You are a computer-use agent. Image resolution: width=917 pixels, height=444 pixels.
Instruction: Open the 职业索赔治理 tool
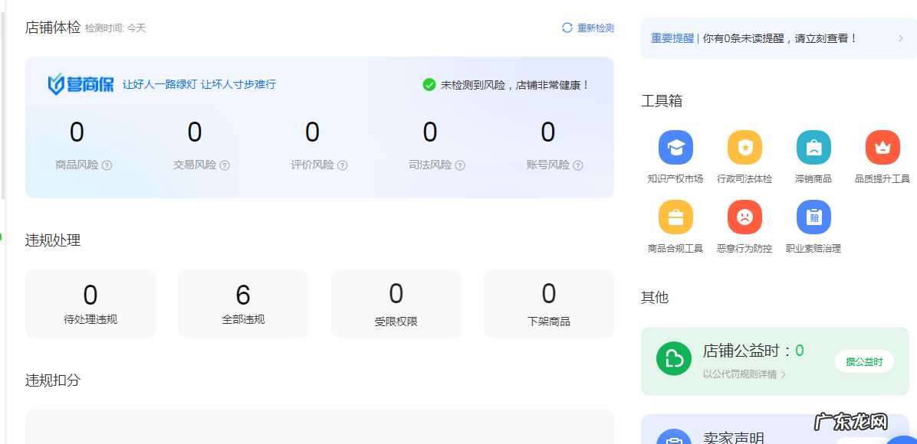click(x=813, y=217)
